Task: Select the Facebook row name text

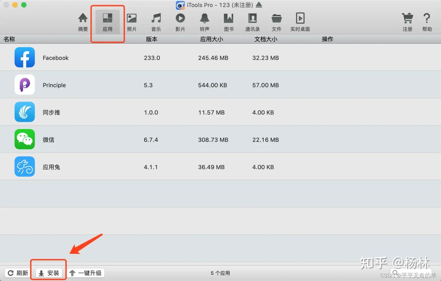Action: coord(55,58)
